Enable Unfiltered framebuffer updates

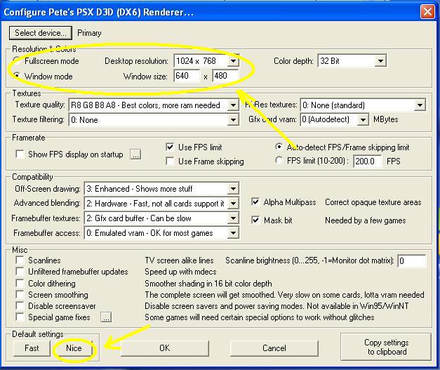20,272
